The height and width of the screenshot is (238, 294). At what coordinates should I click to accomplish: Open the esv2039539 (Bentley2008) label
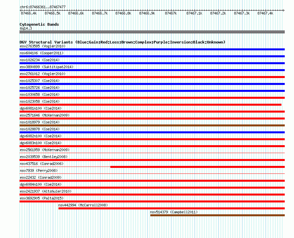coord(44,157)
